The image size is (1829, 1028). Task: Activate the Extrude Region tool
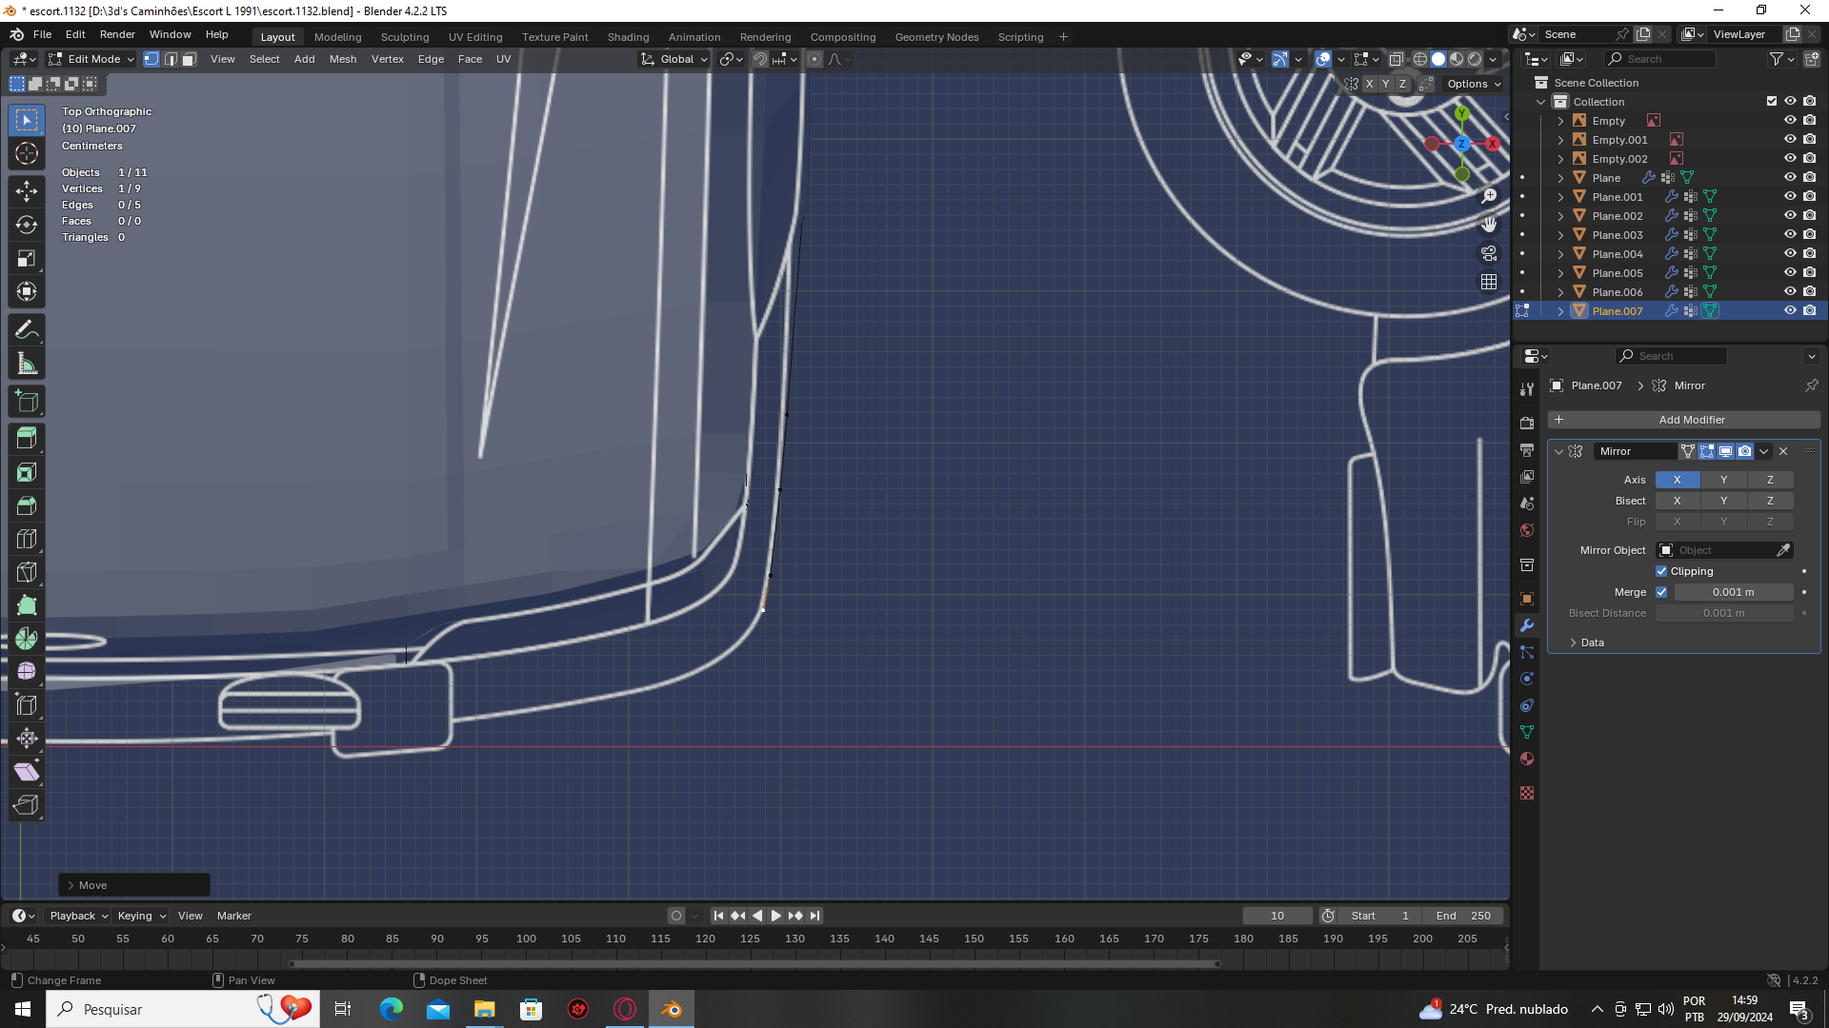(x=27, y=439)
